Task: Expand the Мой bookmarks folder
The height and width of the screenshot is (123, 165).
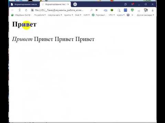Action: click(78, 15)
